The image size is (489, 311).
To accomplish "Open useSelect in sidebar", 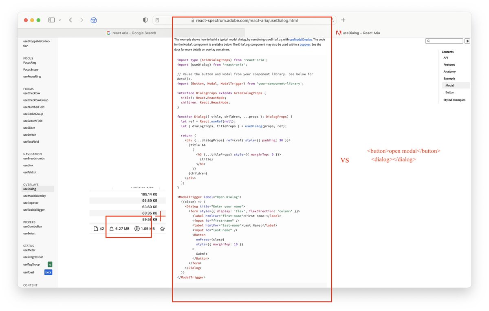I will 29,234.
